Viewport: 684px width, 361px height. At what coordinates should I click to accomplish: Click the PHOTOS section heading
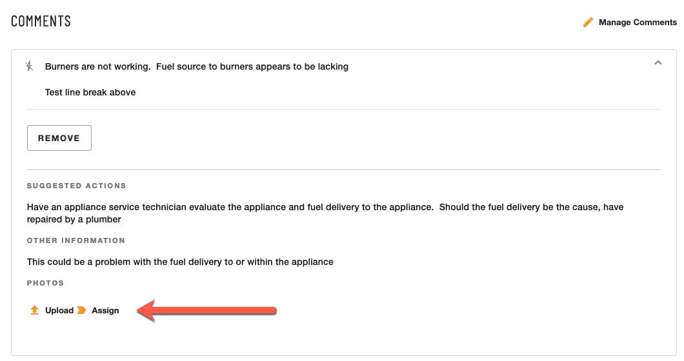click(45, 283)
